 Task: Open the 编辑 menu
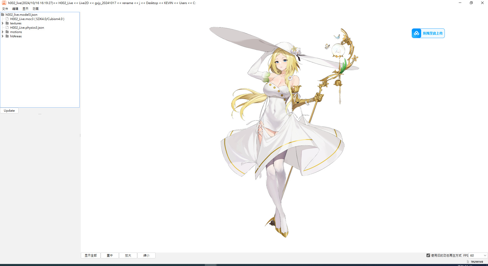pos(15,9)
